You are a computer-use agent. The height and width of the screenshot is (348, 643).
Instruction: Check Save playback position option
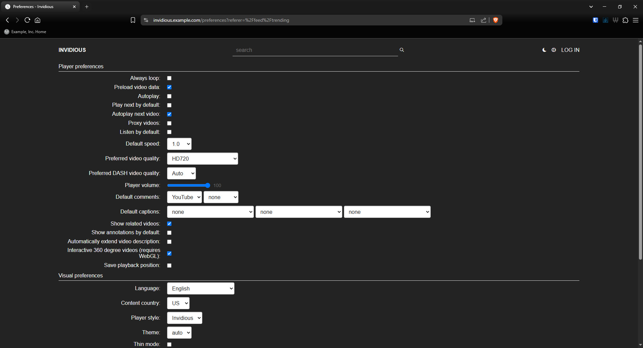(x=169, y=266)
